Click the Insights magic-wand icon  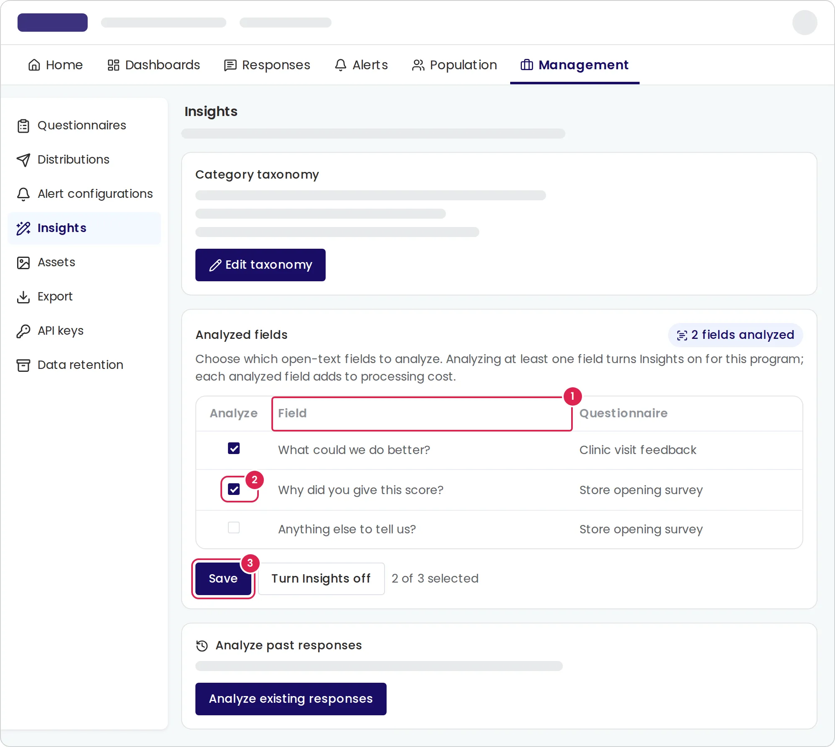click(23, 228)
